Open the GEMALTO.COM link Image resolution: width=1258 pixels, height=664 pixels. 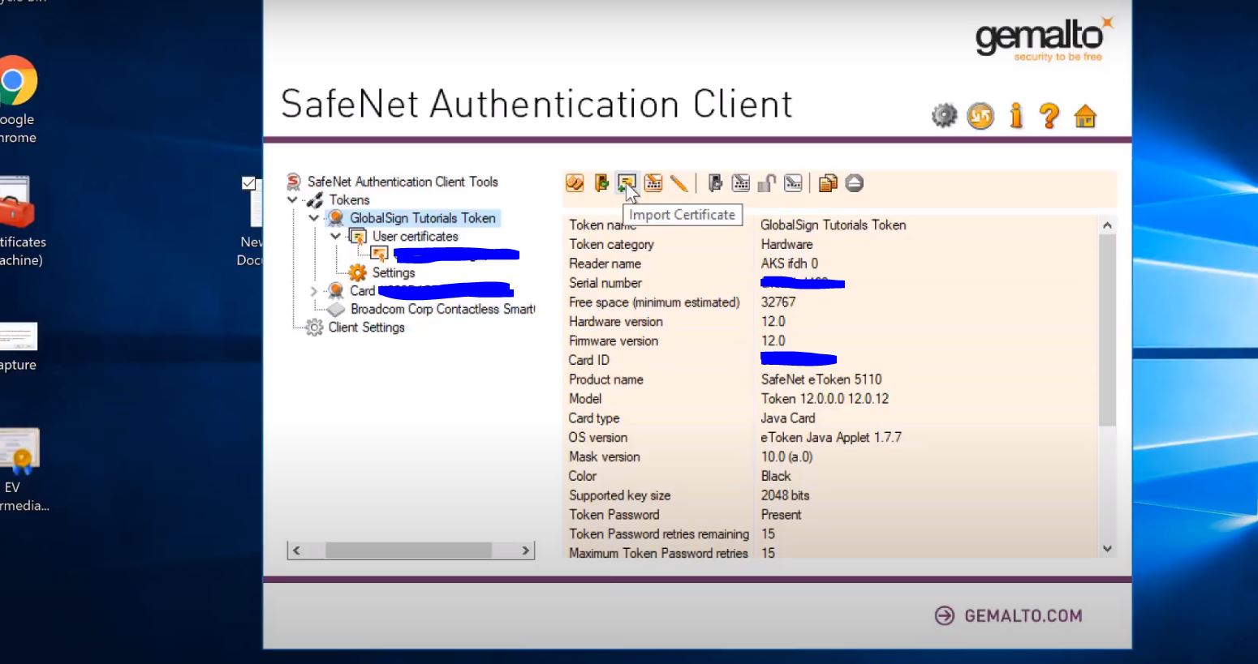pos(1008,615)
